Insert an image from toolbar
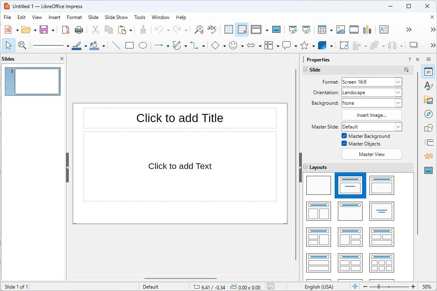Image resolution: width=437 pixels, height=291 pixels. (x=341, y=30)
